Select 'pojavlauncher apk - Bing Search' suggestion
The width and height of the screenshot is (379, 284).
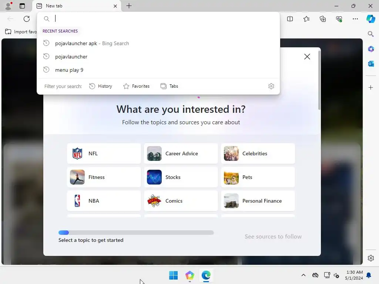[x=158, y=43]
